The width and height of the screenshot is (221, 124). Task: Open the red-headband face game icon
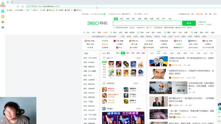coord(111,64)
